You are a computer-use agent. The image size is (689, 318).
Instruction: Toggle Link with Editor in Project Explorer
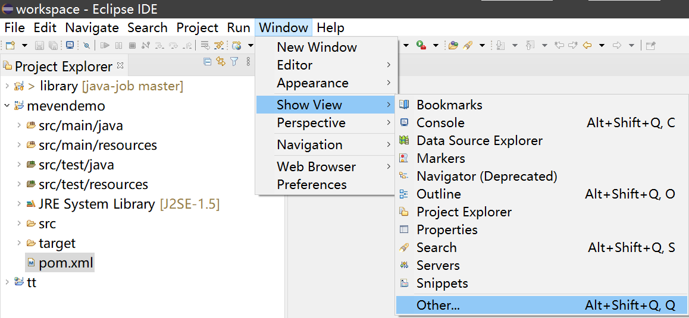tap(221, 61)
